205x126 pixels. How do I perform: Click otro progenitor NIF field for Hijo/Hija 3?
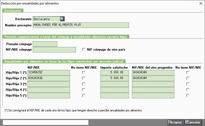[153, 84]
